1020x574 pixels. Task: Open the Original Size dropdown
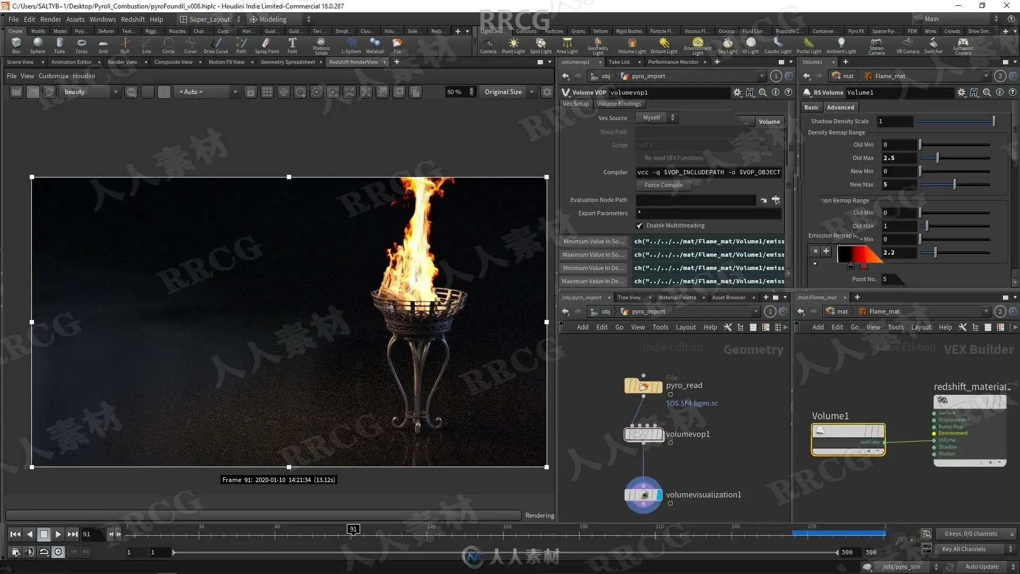point(508,92)
